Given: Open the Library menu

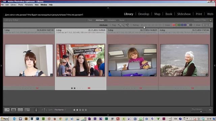Looking at the screenshot, I should click(x=13, y=5).
